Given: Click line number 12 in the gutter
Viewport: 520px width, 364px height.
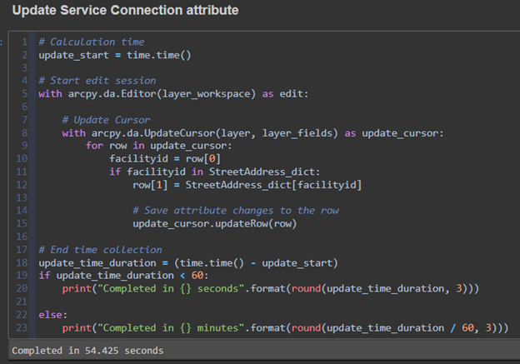Looking at the screenshot, I should tap(23, 184).
